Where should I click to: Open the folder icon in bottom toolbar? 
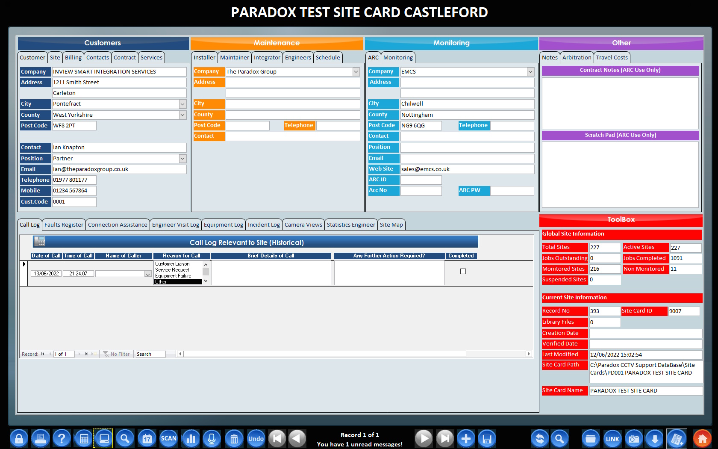591,438
